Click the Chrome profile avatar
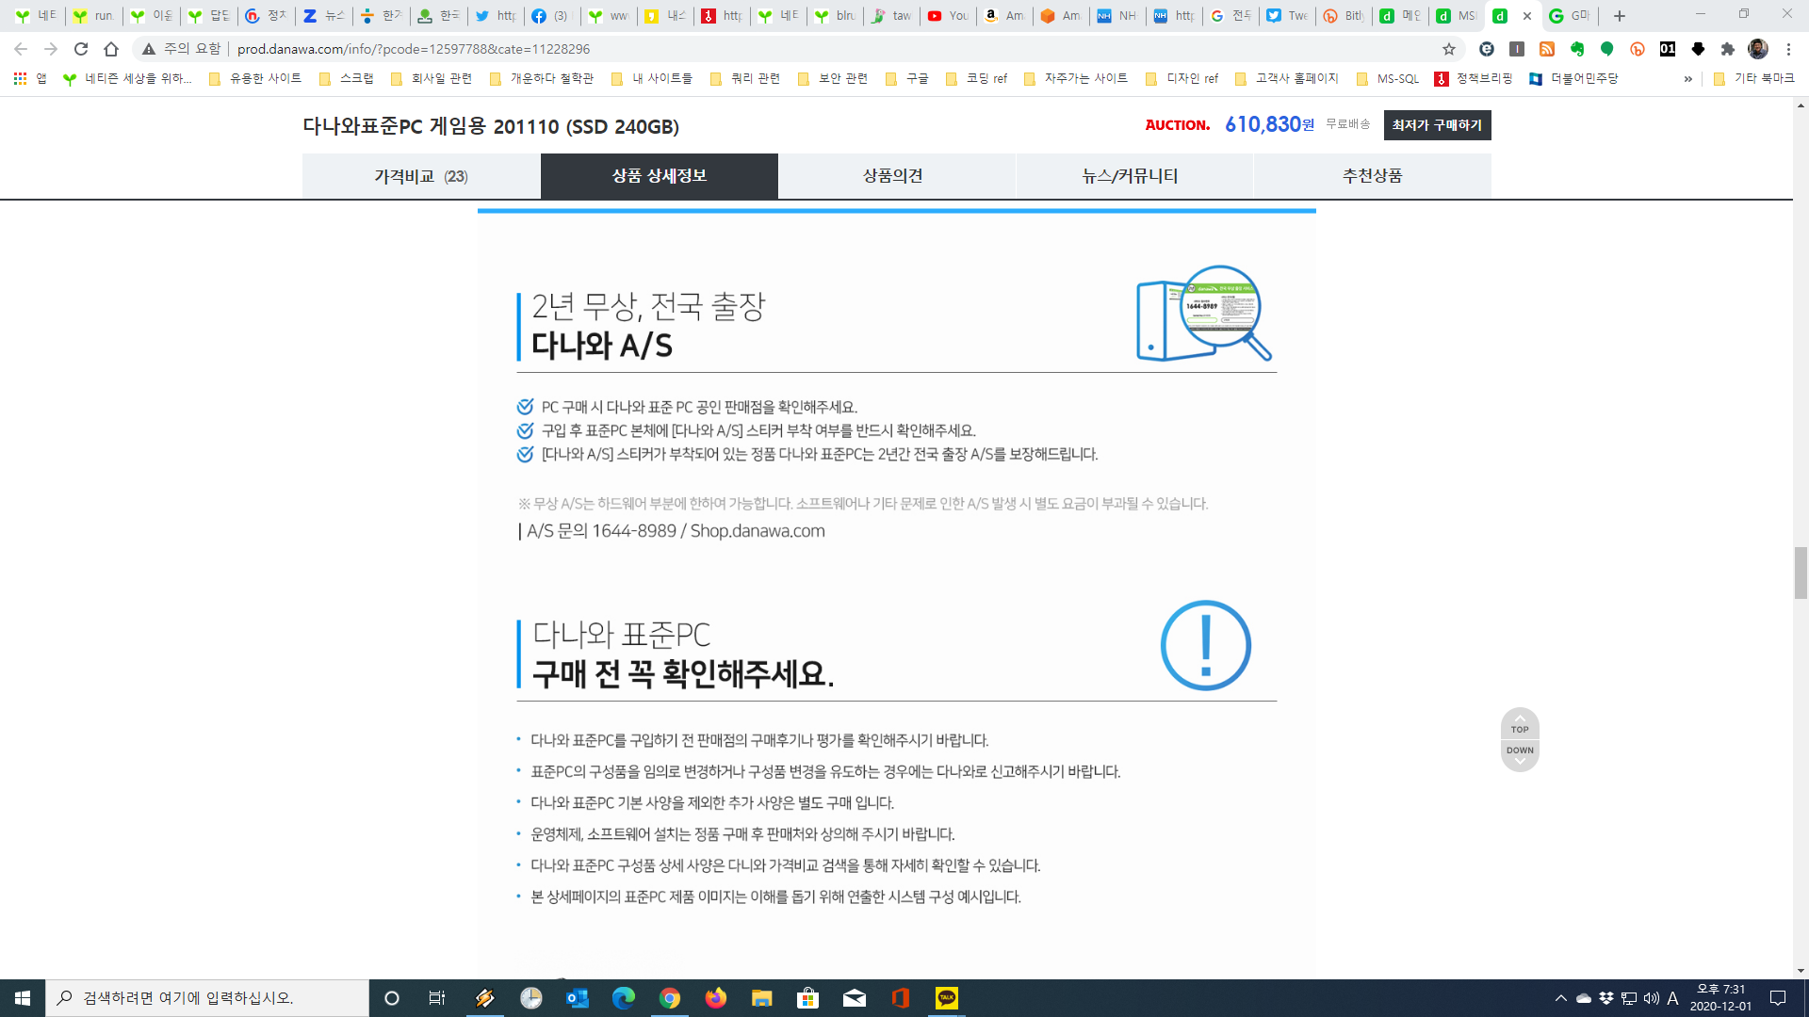The height and width of the screenshot is (1017, 1809). [x=1758, y=49]
